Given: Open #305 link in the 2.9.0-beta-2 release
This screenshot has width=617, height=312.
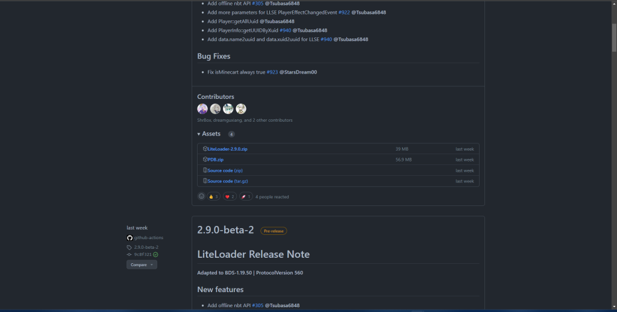Looking at the screenshot, I should coord(258,305).
